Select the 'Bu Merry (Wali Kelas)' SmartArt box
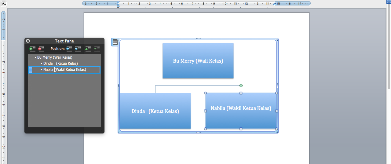Screen dimensions: 391x164 tap(198, 61)
